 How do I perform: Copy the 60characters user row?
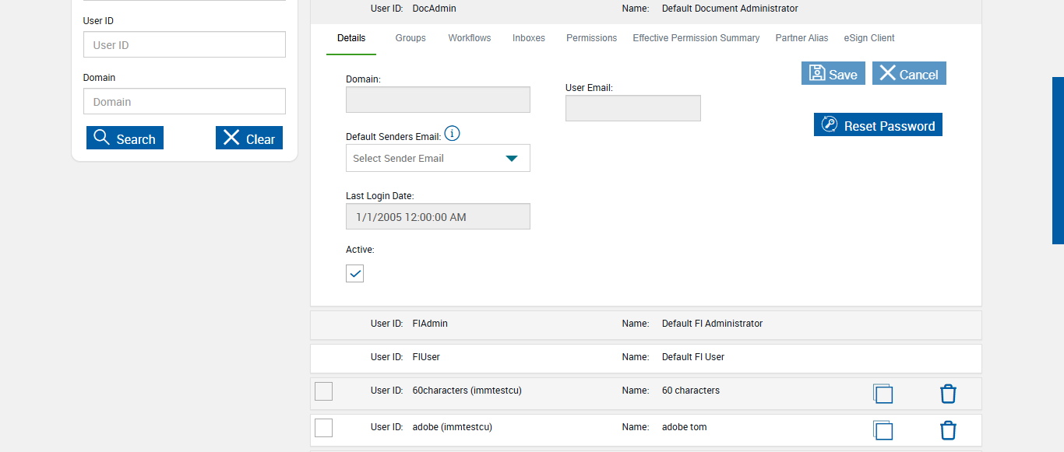click(883, 394)
